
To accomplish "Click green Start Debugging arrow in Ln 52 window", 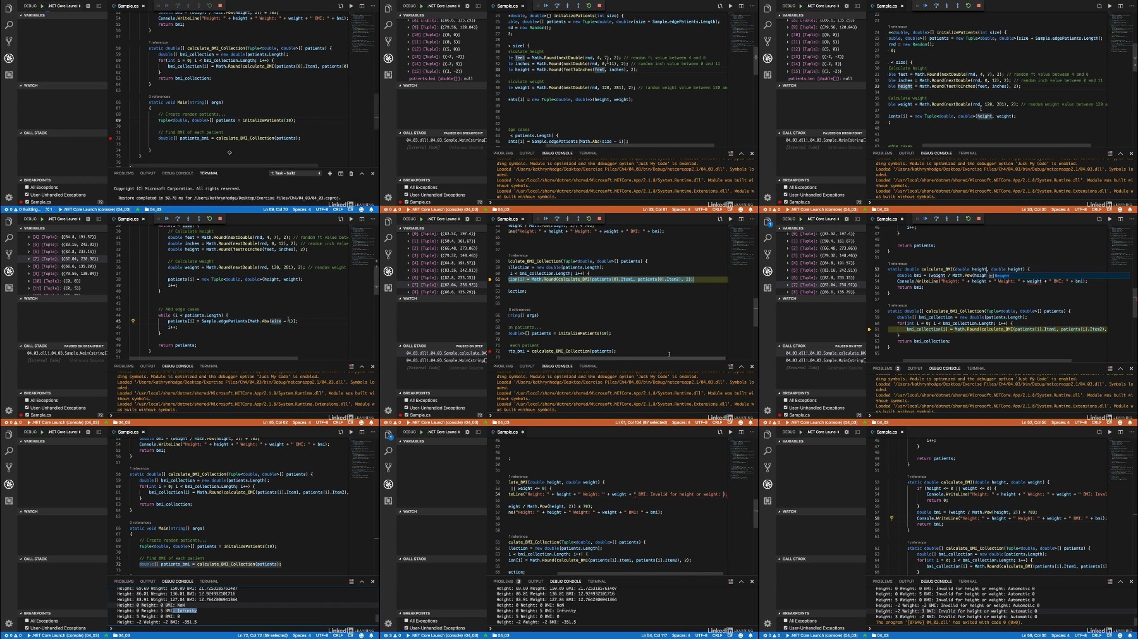I will (801, 219).
